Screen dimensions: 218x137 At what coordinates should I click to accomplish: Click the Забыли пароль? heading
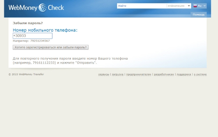tap(28, 23)
